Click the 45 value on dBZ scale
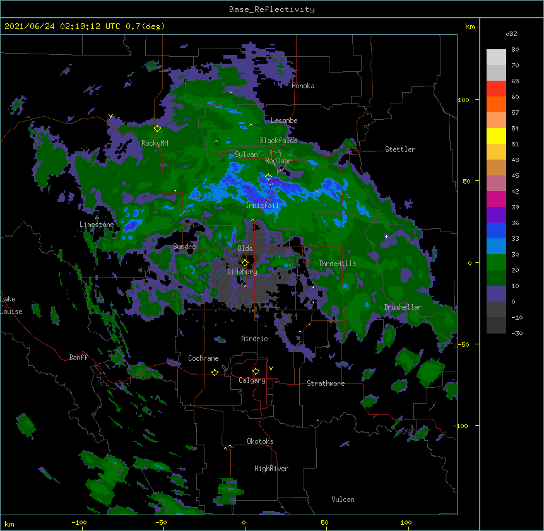This screenshot has width=544, height=531. tap(515, 176)
